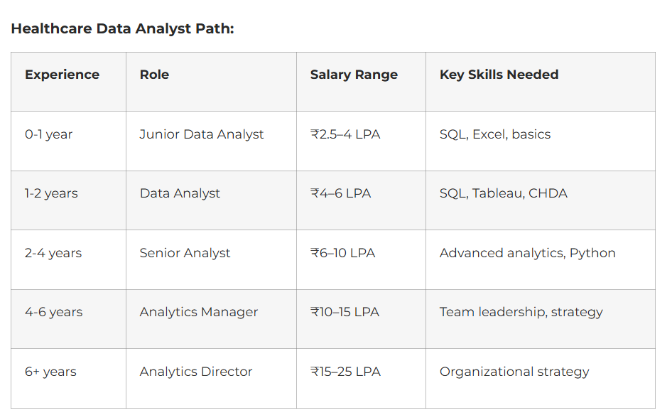Select the Junior Data Analyst role cell
672x415 pixels.
[202, 134]
